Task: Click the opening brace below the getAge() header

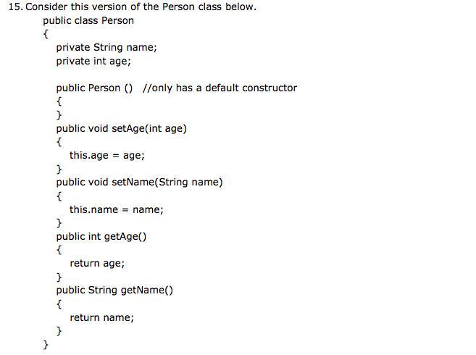Action: click(x=59, y=250)
